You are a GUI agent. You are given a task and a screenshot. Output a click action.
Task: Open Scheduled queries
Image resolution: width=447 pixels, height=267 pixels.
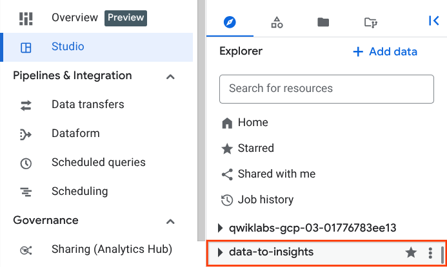[x=99, y=162]
